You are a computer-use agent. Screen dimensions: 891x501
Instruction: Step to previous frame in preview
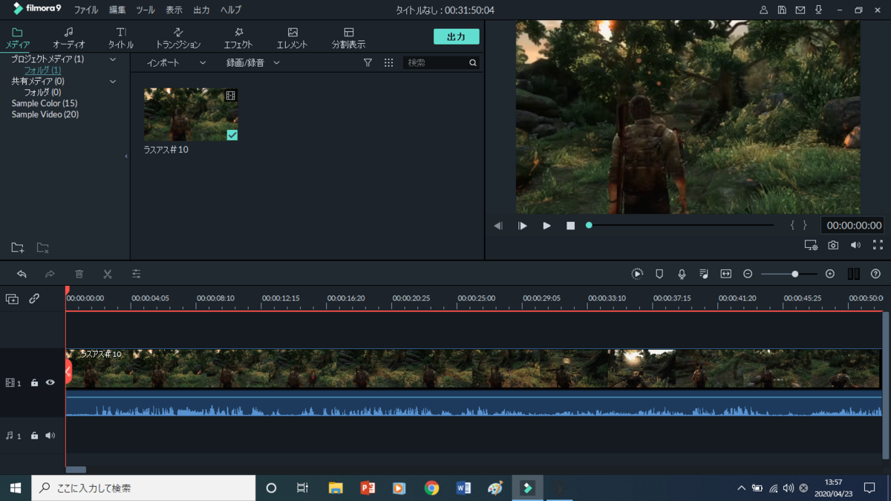pos(498,226)
